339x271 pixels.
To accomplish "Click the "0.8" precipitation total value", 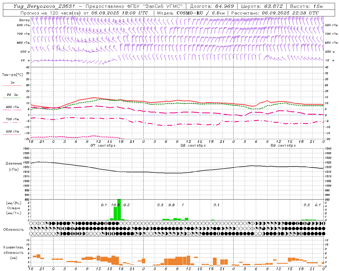I will coord(172,205).
